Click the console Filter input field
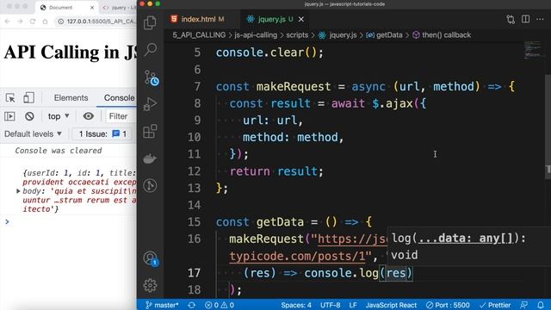The height and width of the screenshot is (310, 551). pyautogui.click(x=121, y=116)
